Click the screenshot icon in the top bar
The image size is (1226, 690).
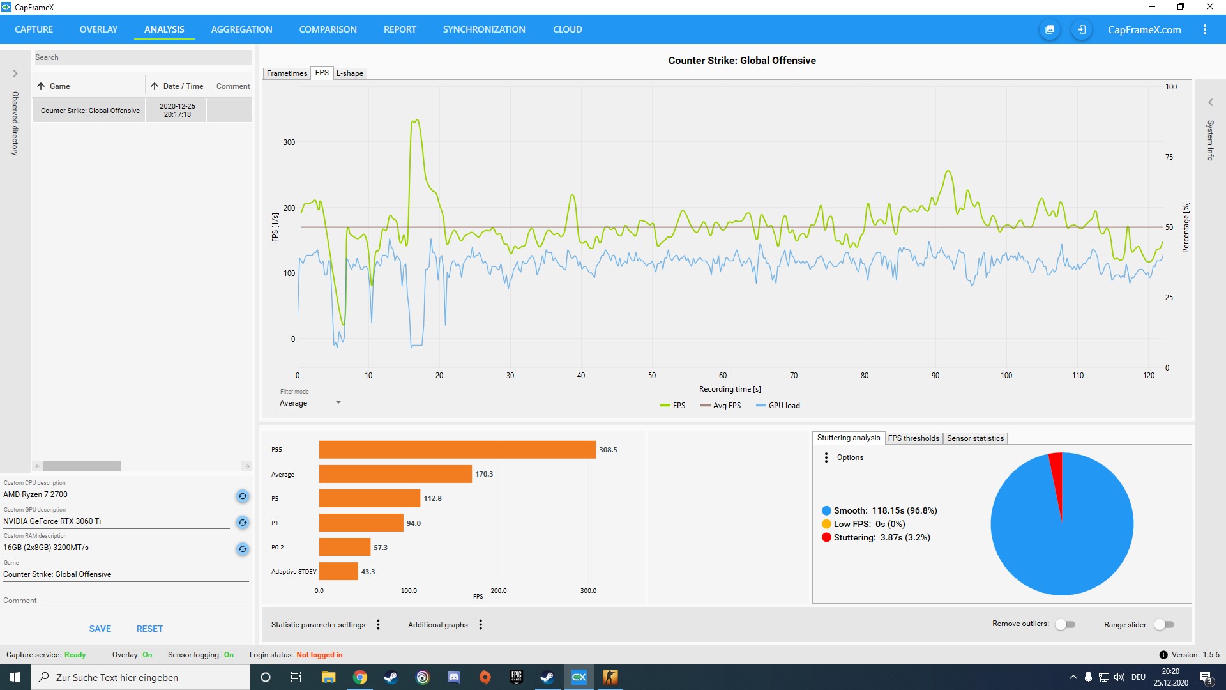[x=1049, y=30]
